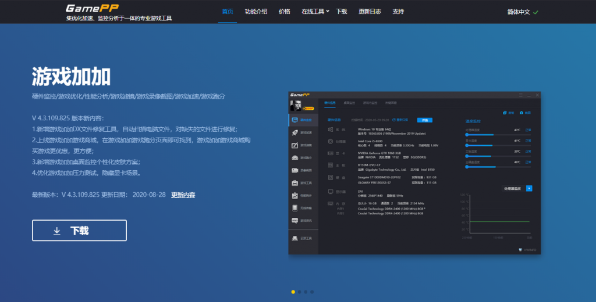Open the 简体中文 language selector
This screenshot has height=302, width=596.
click(523, 12)
